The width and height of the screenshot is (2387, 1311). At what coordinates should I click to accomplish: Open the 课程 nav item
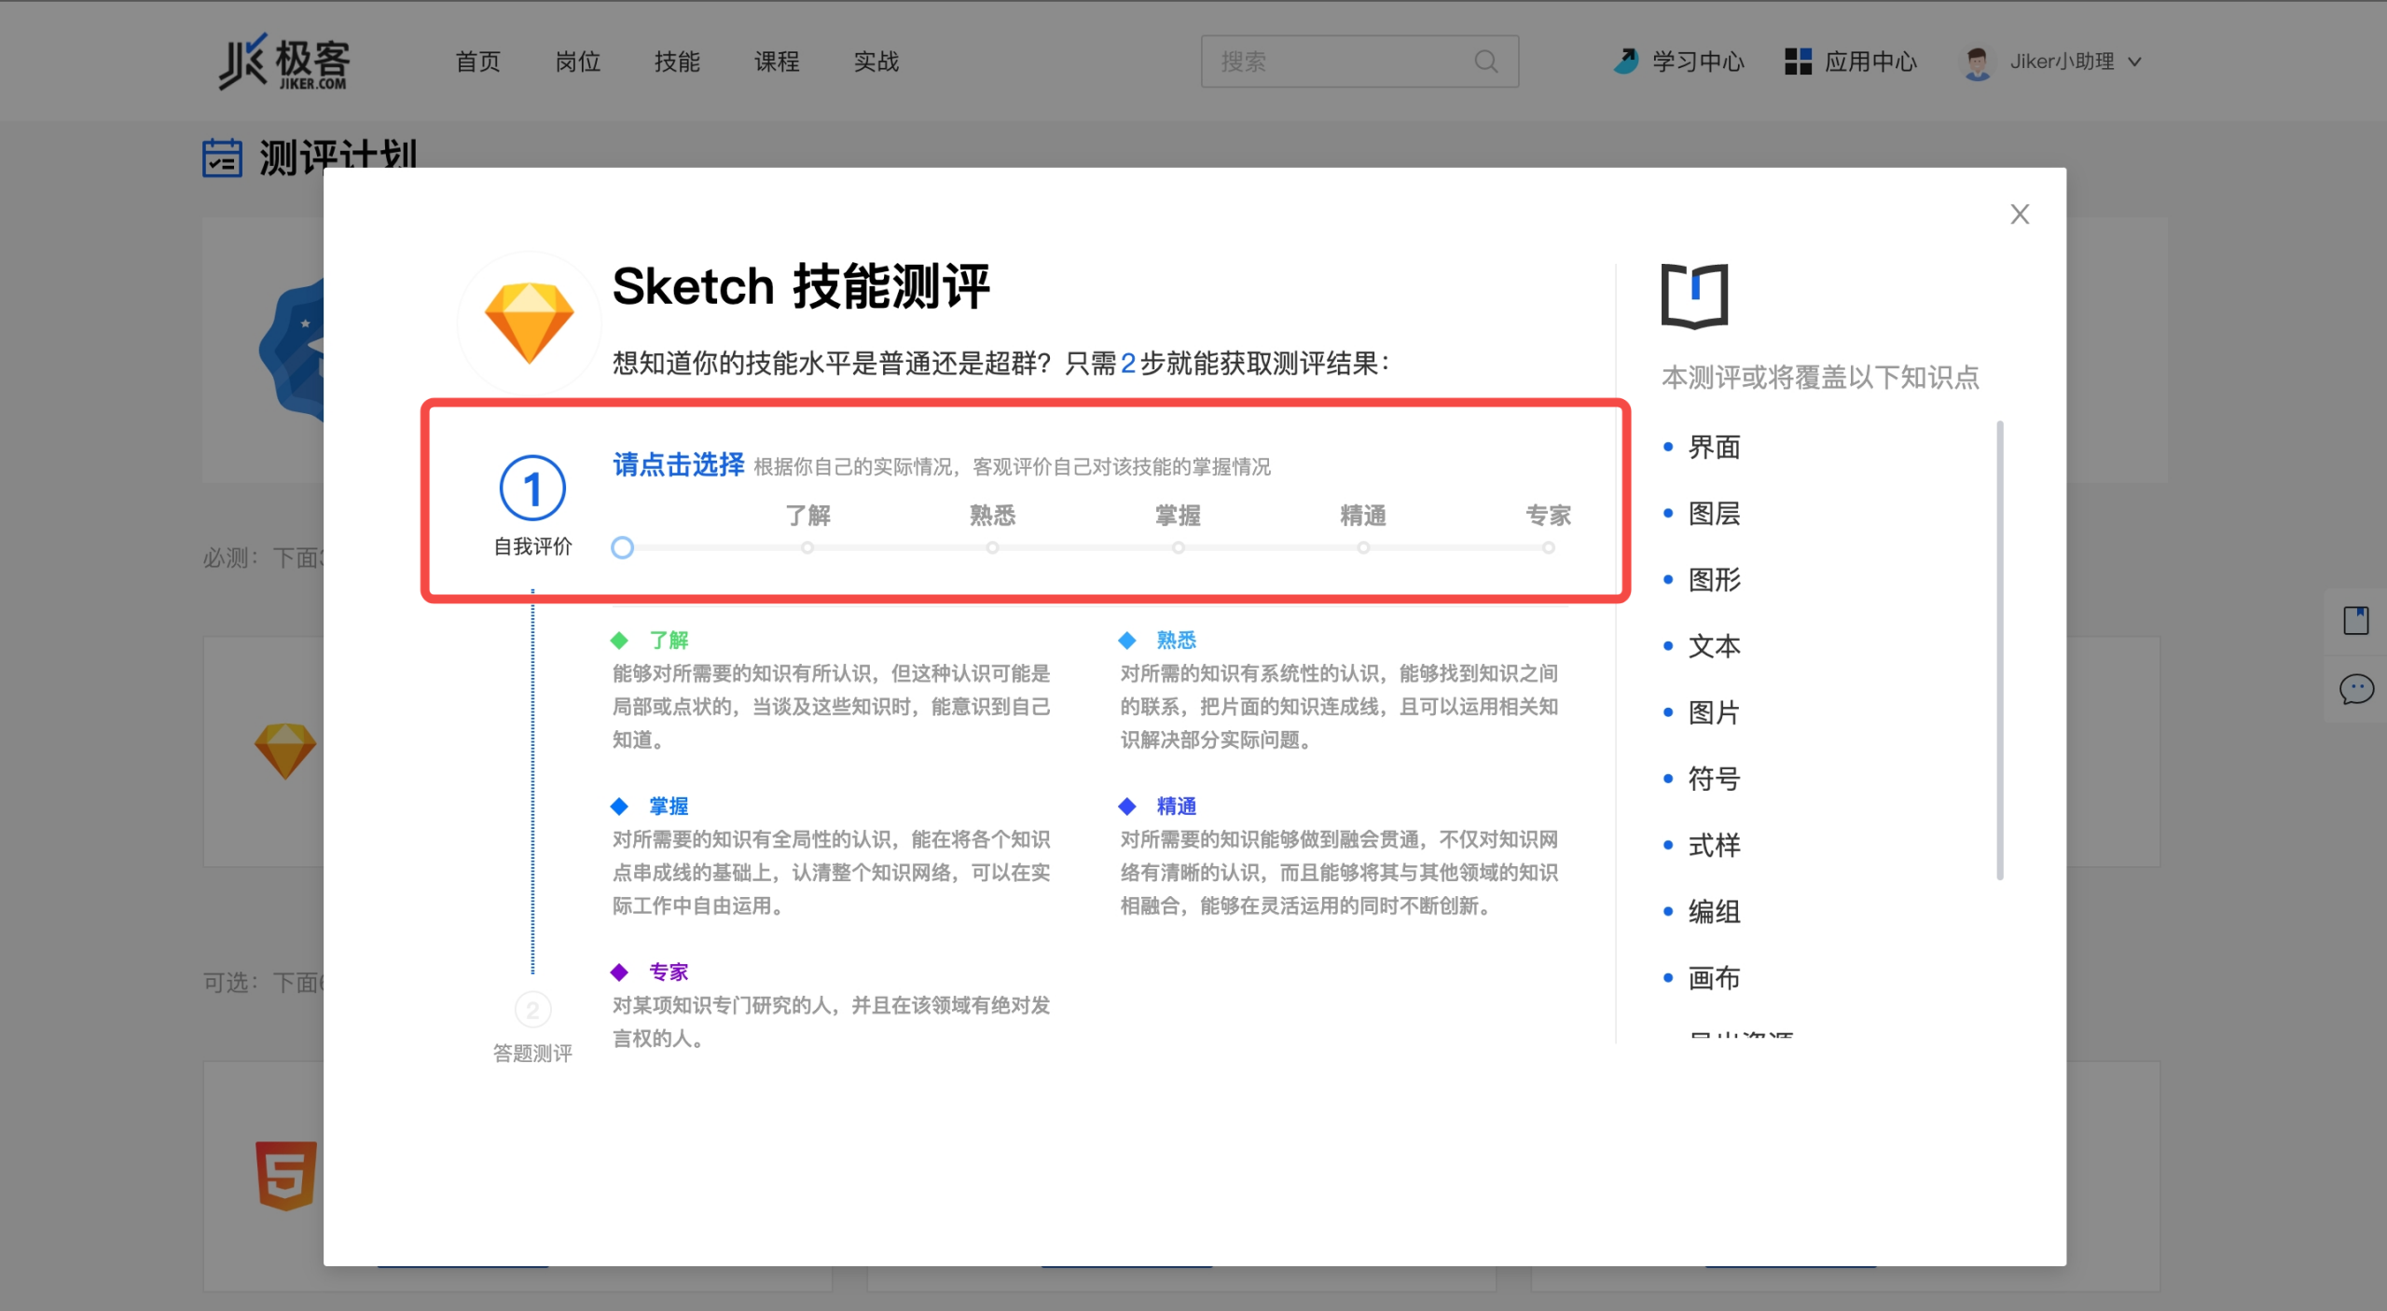(777, 62)
